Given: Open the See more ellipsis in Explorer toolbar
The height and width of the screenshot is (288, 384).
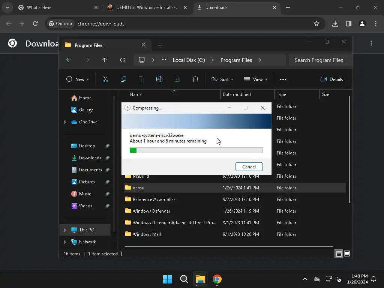Looking at the screenshot, I should 283,79.
